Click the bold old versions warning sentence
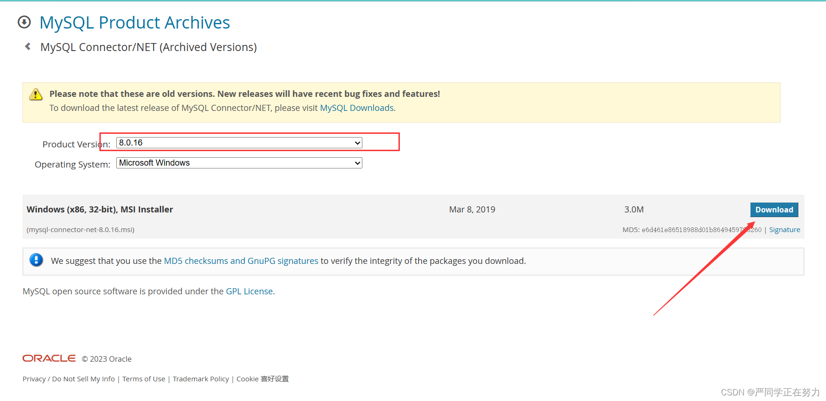826x401 pixels. point(245,94)
